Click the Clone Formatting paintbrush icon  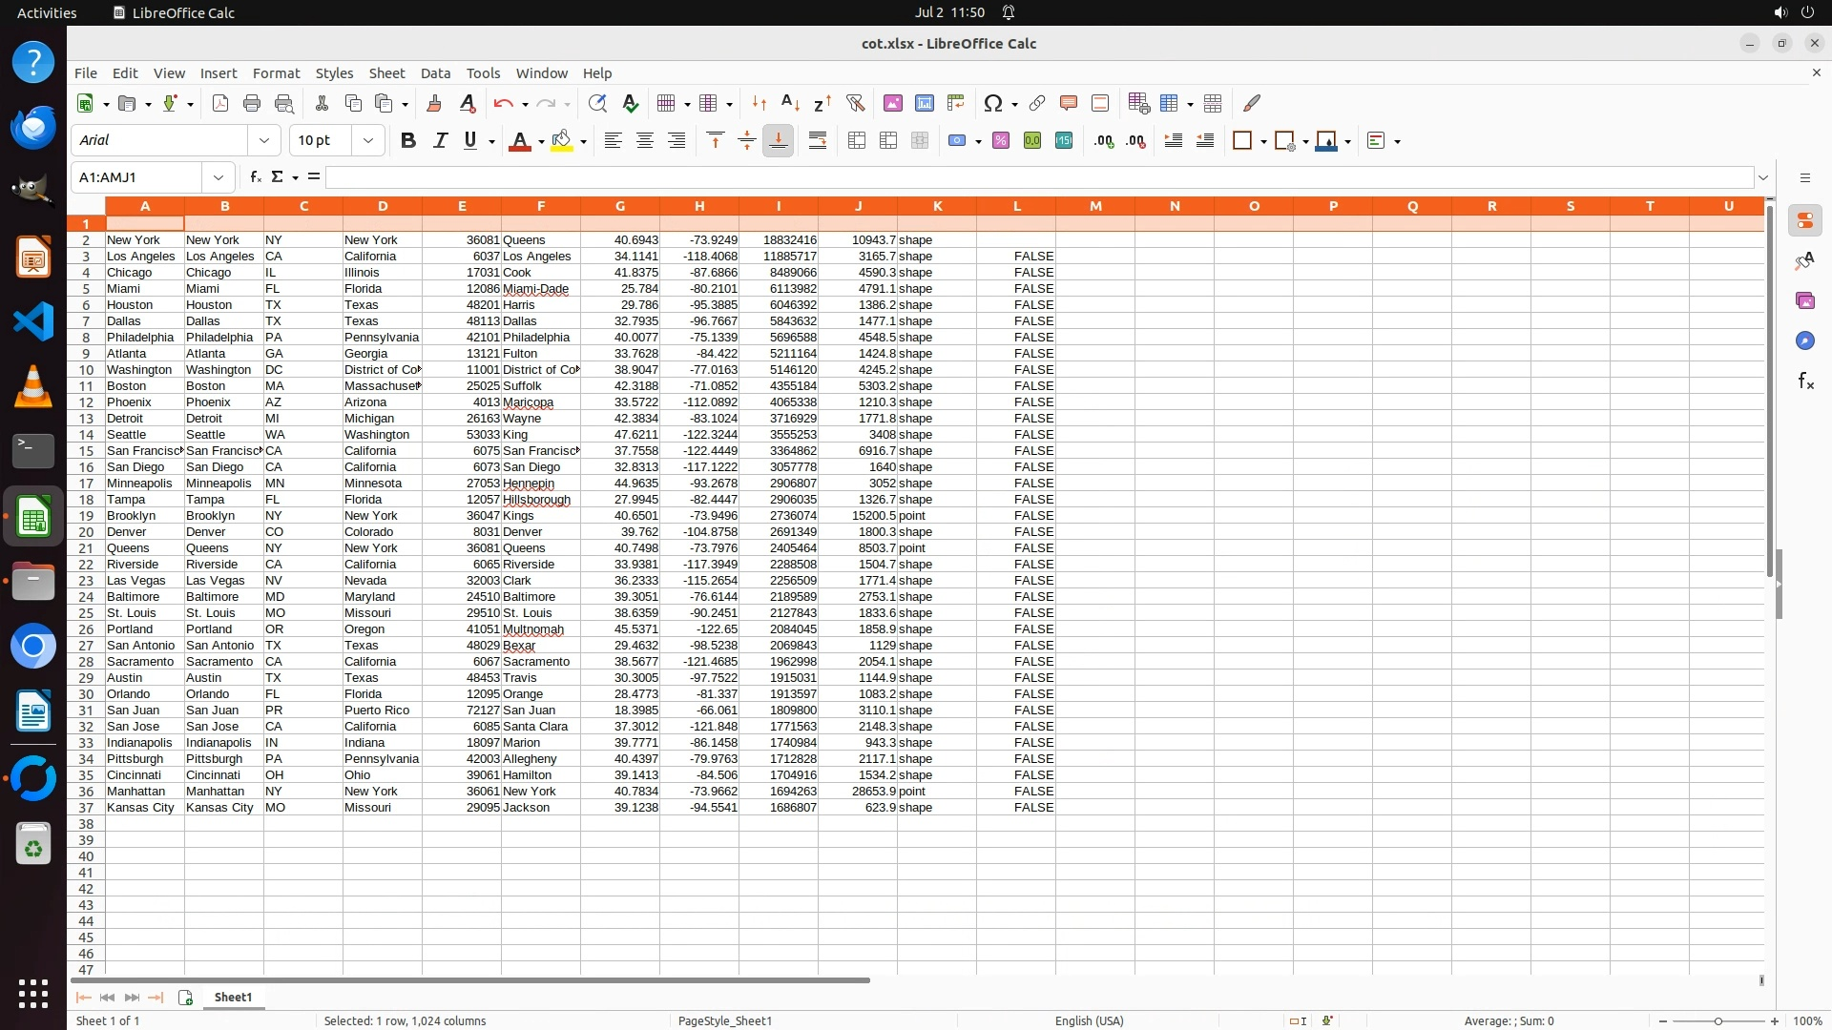pos(434,103)
